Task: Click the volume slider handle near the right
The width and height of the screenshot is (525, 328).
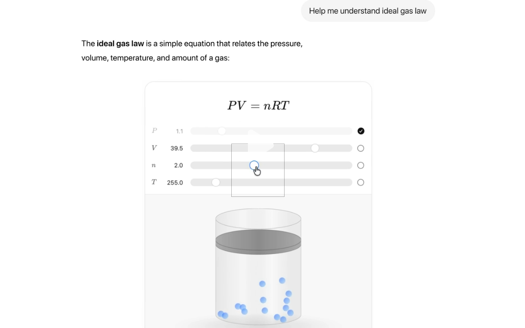Action: pos(315,148)
